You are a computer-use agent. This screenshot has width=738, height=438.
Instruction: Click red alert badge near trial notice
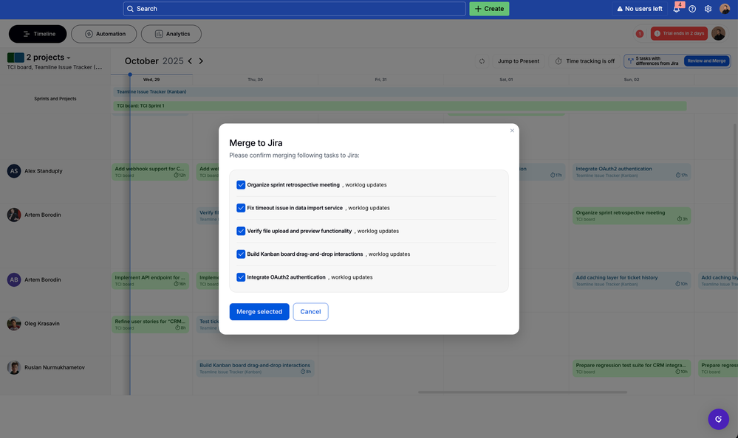640,33
